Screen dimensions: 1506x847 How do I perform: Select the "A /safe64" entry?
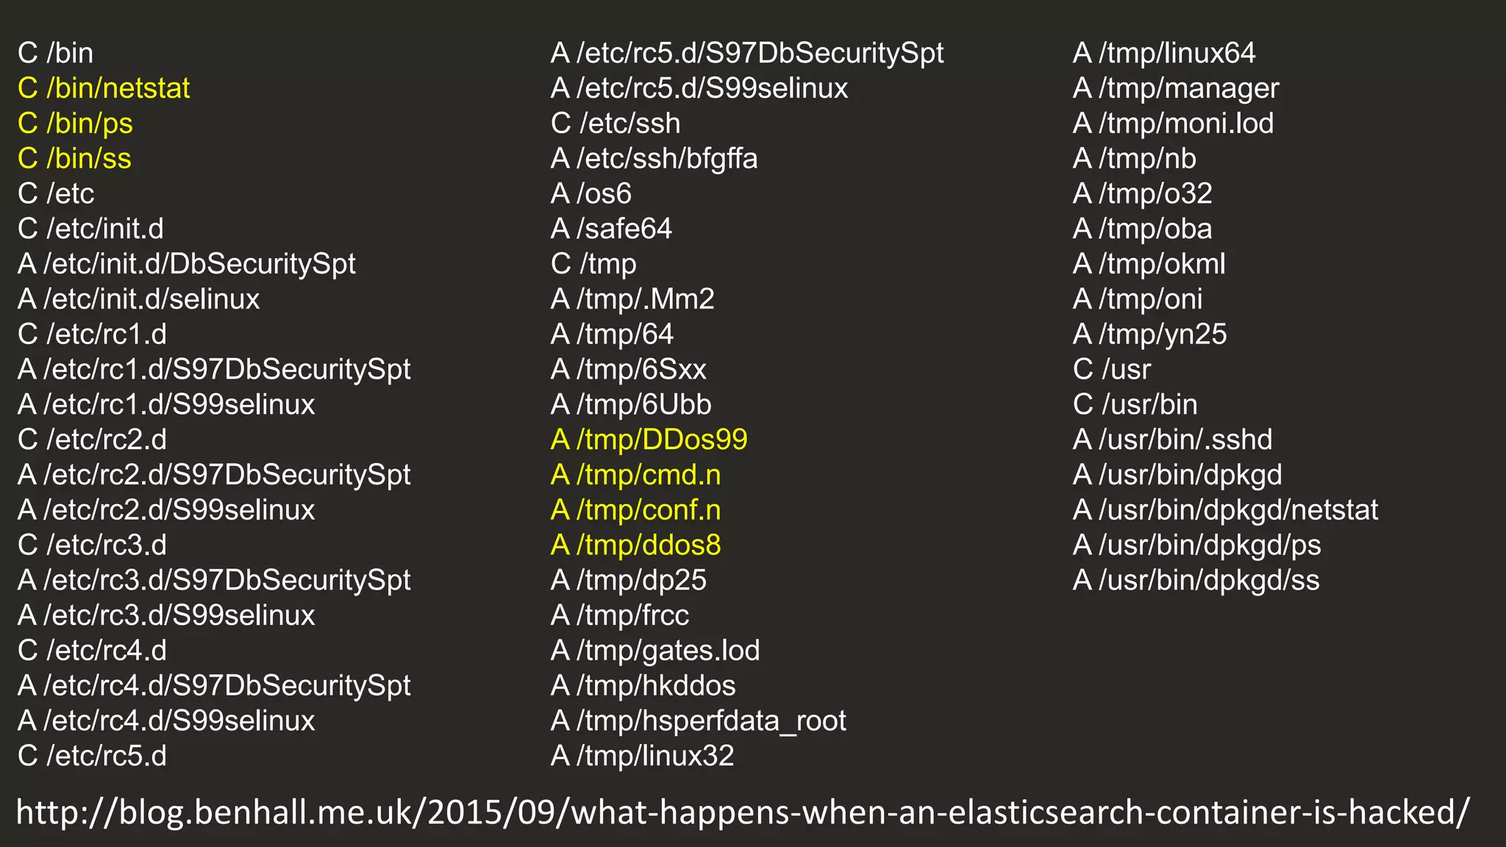click(x=611, y=229)
